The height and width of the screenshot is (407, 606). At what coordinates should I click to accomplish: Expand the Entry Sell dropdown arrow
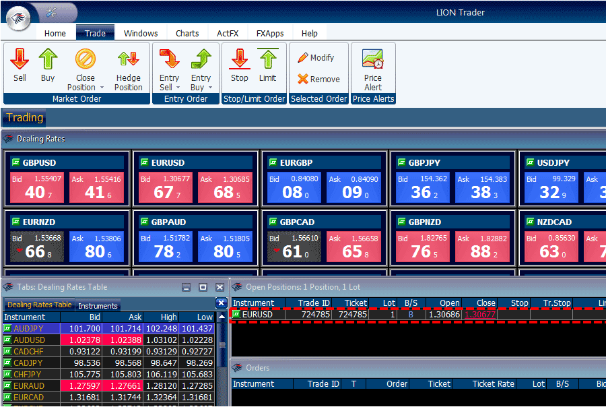click(178, 88)
